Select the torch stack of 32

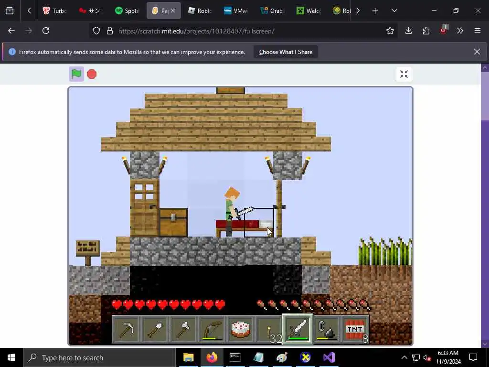click(269, 329)
